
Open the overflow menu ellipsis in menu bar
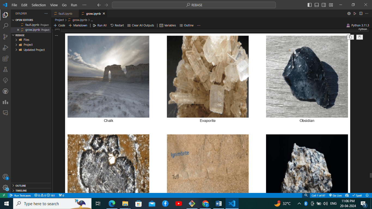click(x=84, y=5)
